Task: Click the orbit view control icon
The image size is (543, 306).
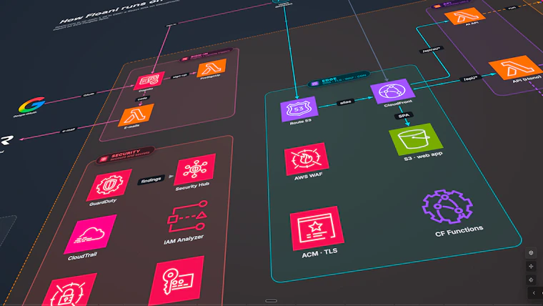Action: click(531, 252)
